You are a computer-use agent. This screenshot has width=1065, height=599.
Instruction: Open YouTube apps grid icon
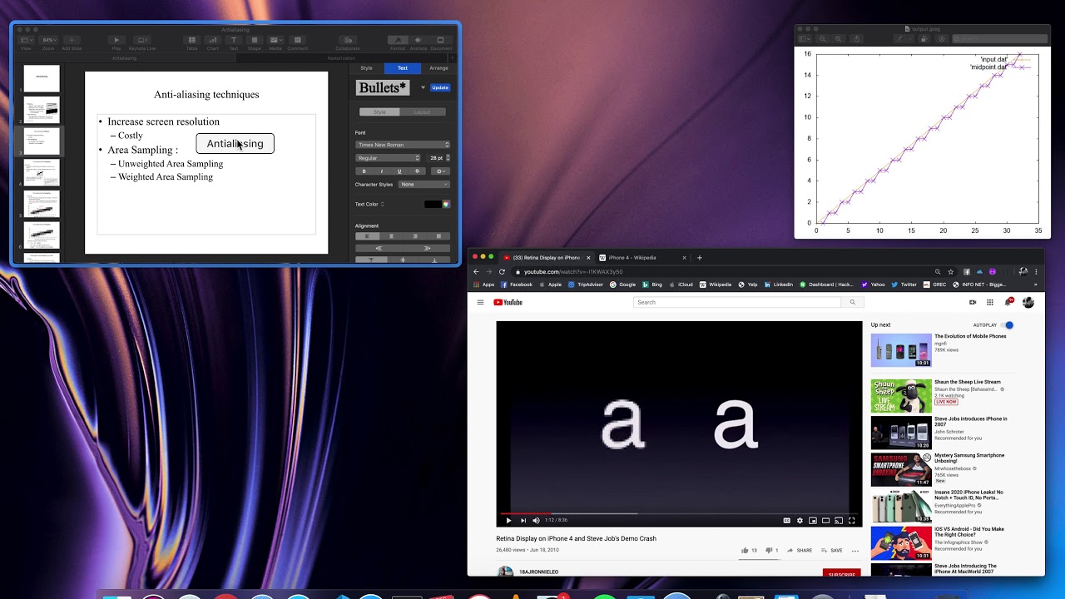click(x=990, y=303)
